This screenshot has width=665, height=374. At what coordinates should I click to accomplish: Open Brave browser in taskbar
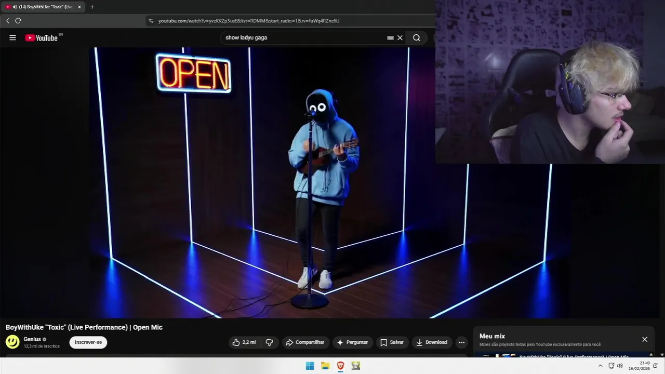pos(340,366)
